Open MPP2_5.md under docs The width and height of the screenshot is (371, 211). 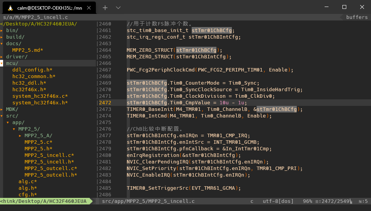(x=28, y=50)
